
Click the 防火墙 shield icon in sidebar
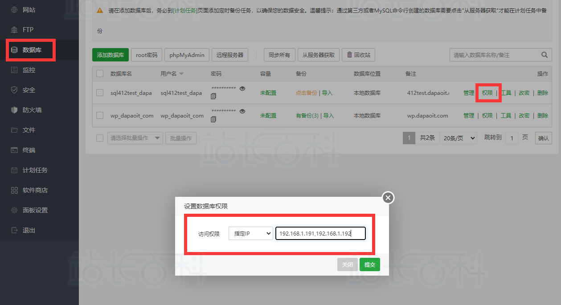[x=14, y=110]
